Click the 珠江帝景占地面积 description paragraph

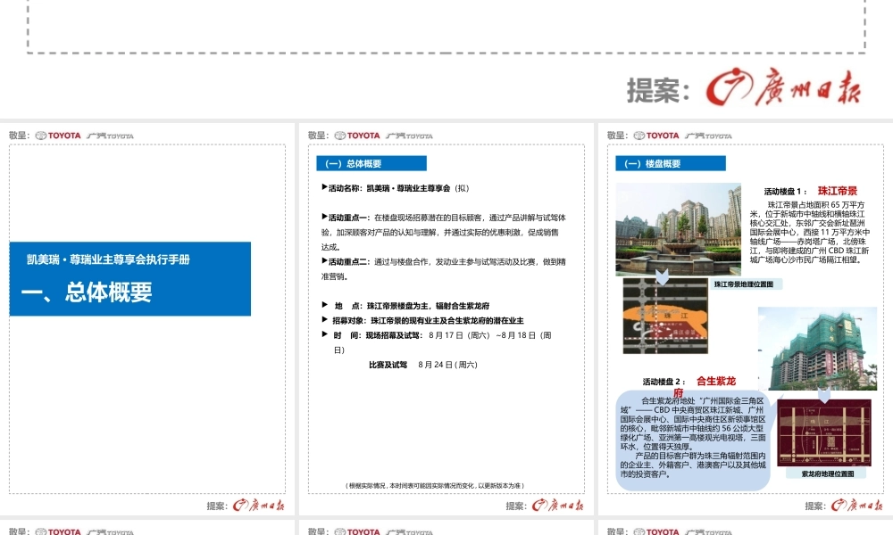[810, 233]
